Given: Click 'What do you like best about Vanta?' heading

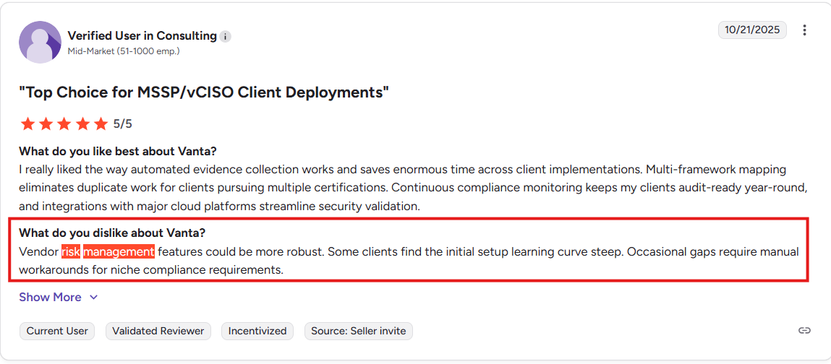Looking at the screenshot, I should point(118,152).
